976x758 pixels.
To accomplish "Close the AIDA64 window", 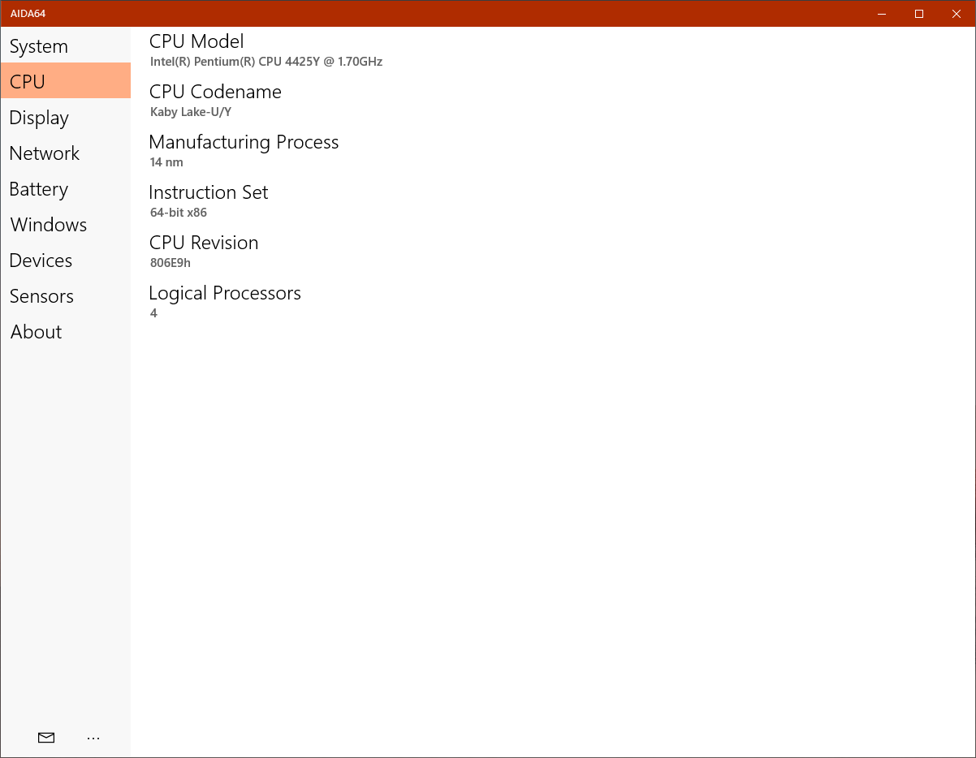I will click(x=957, y=14).
